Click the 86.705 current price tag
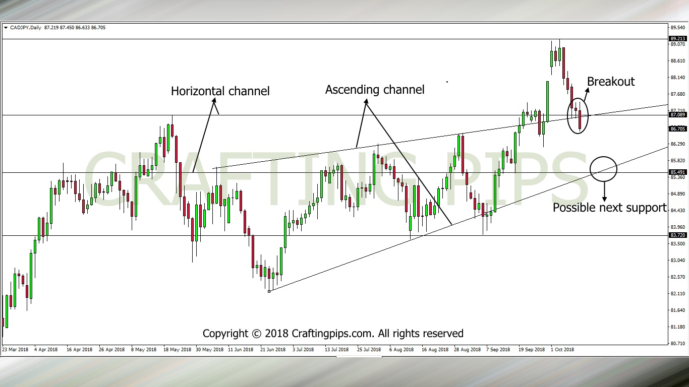 pyautogui.click(x=677, y=129)
